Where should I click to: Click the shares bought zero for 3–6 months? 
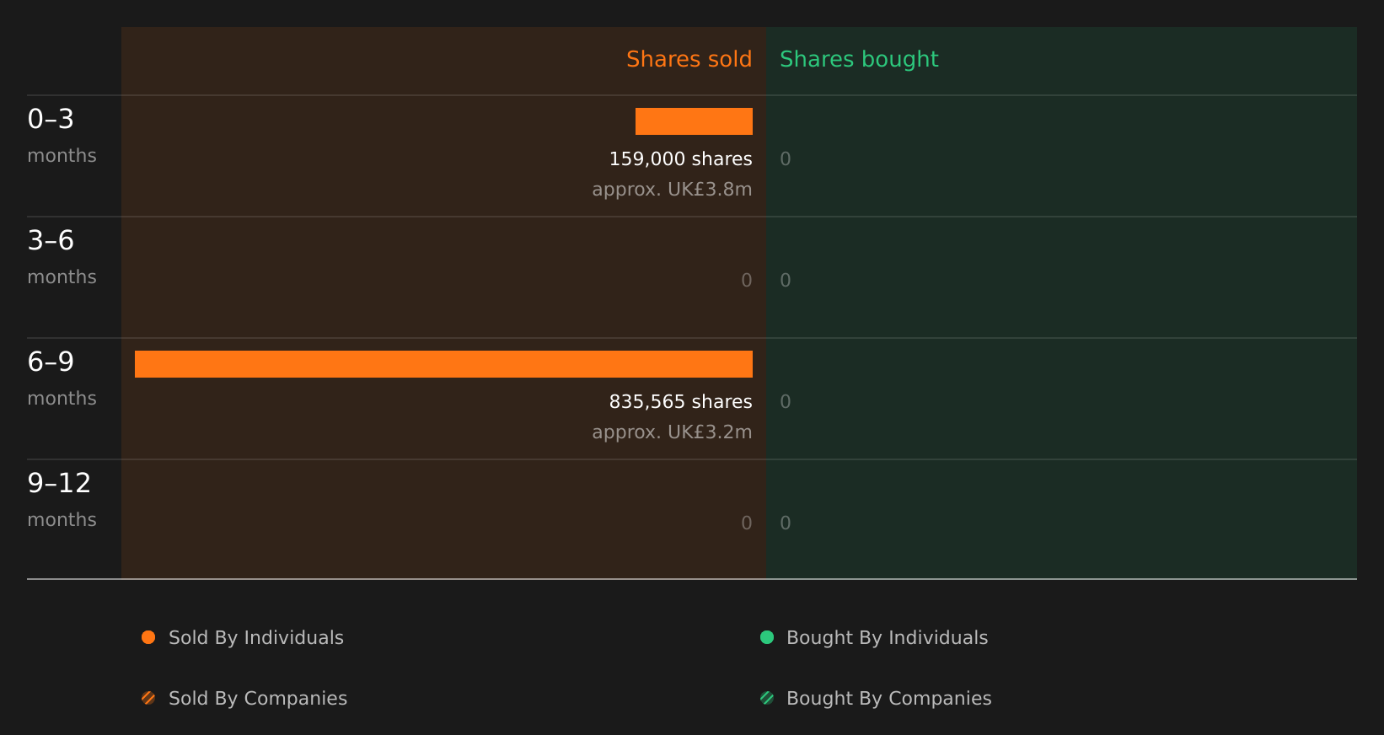(x=786, y=280)
